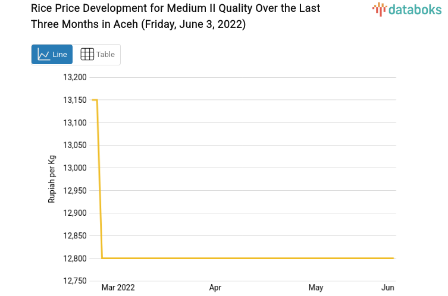Click the Rupiah per Kg axis title
This screenshot has width=448, height=296.
(52, 179)
